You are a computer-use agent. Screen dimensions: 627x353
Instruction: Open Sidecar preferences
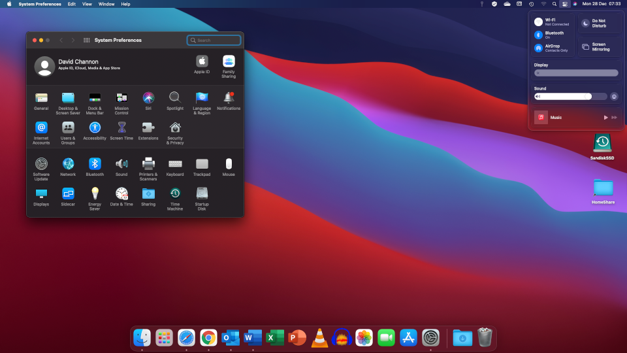click(x=68, y=197)
